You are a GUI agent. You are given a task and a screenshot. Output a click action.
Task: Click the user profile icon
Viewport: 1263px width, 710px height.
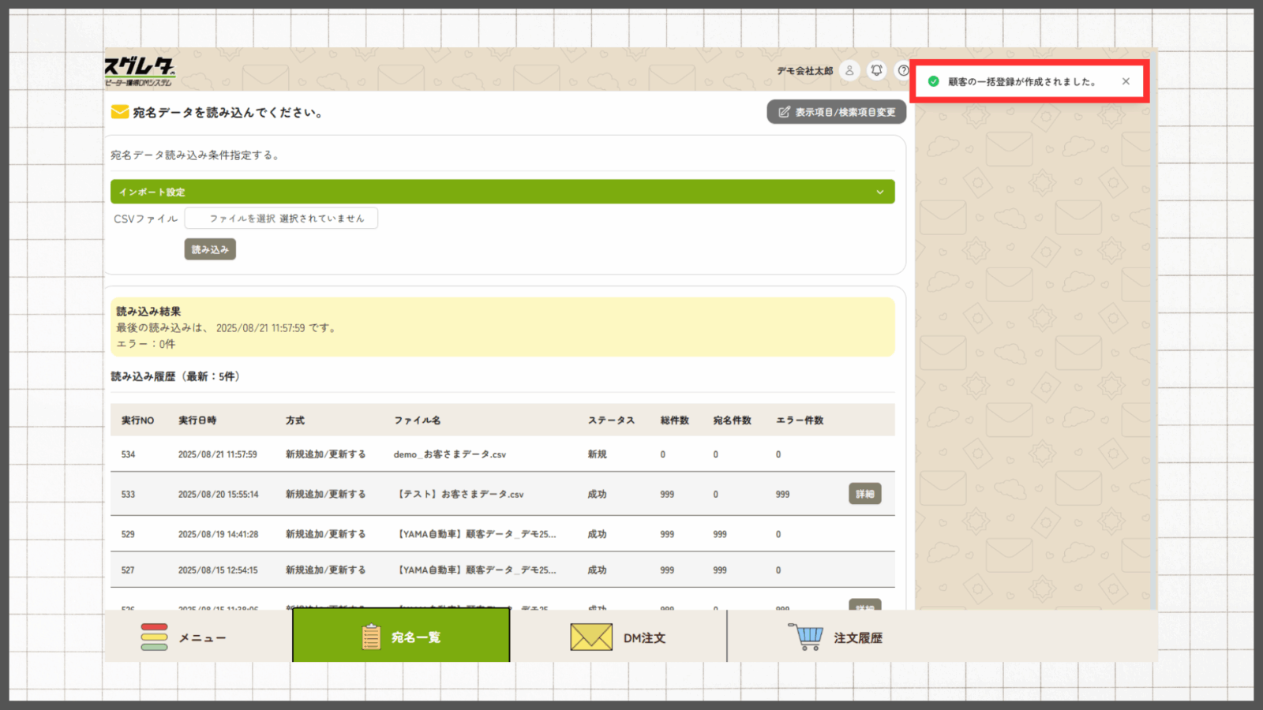[x=849, y=70]
